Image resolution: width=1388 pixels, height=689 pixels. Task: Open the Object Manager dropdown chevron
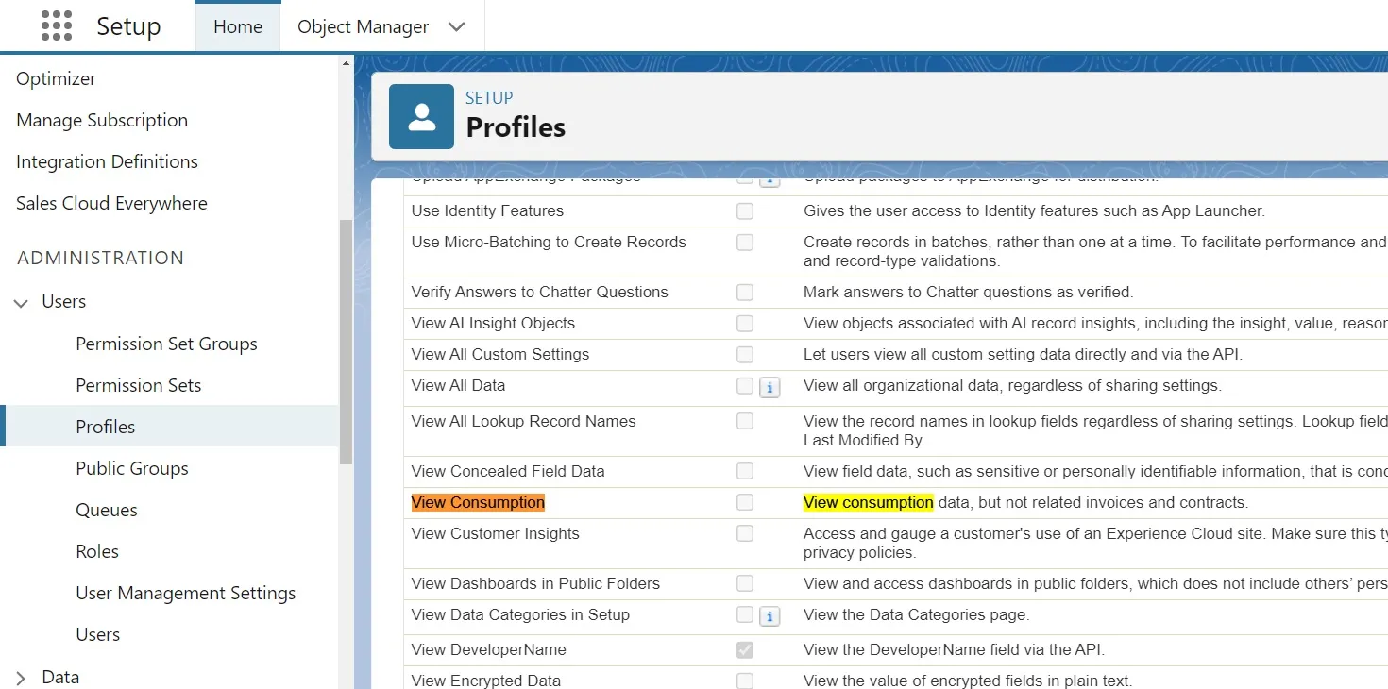click(456, 26)
